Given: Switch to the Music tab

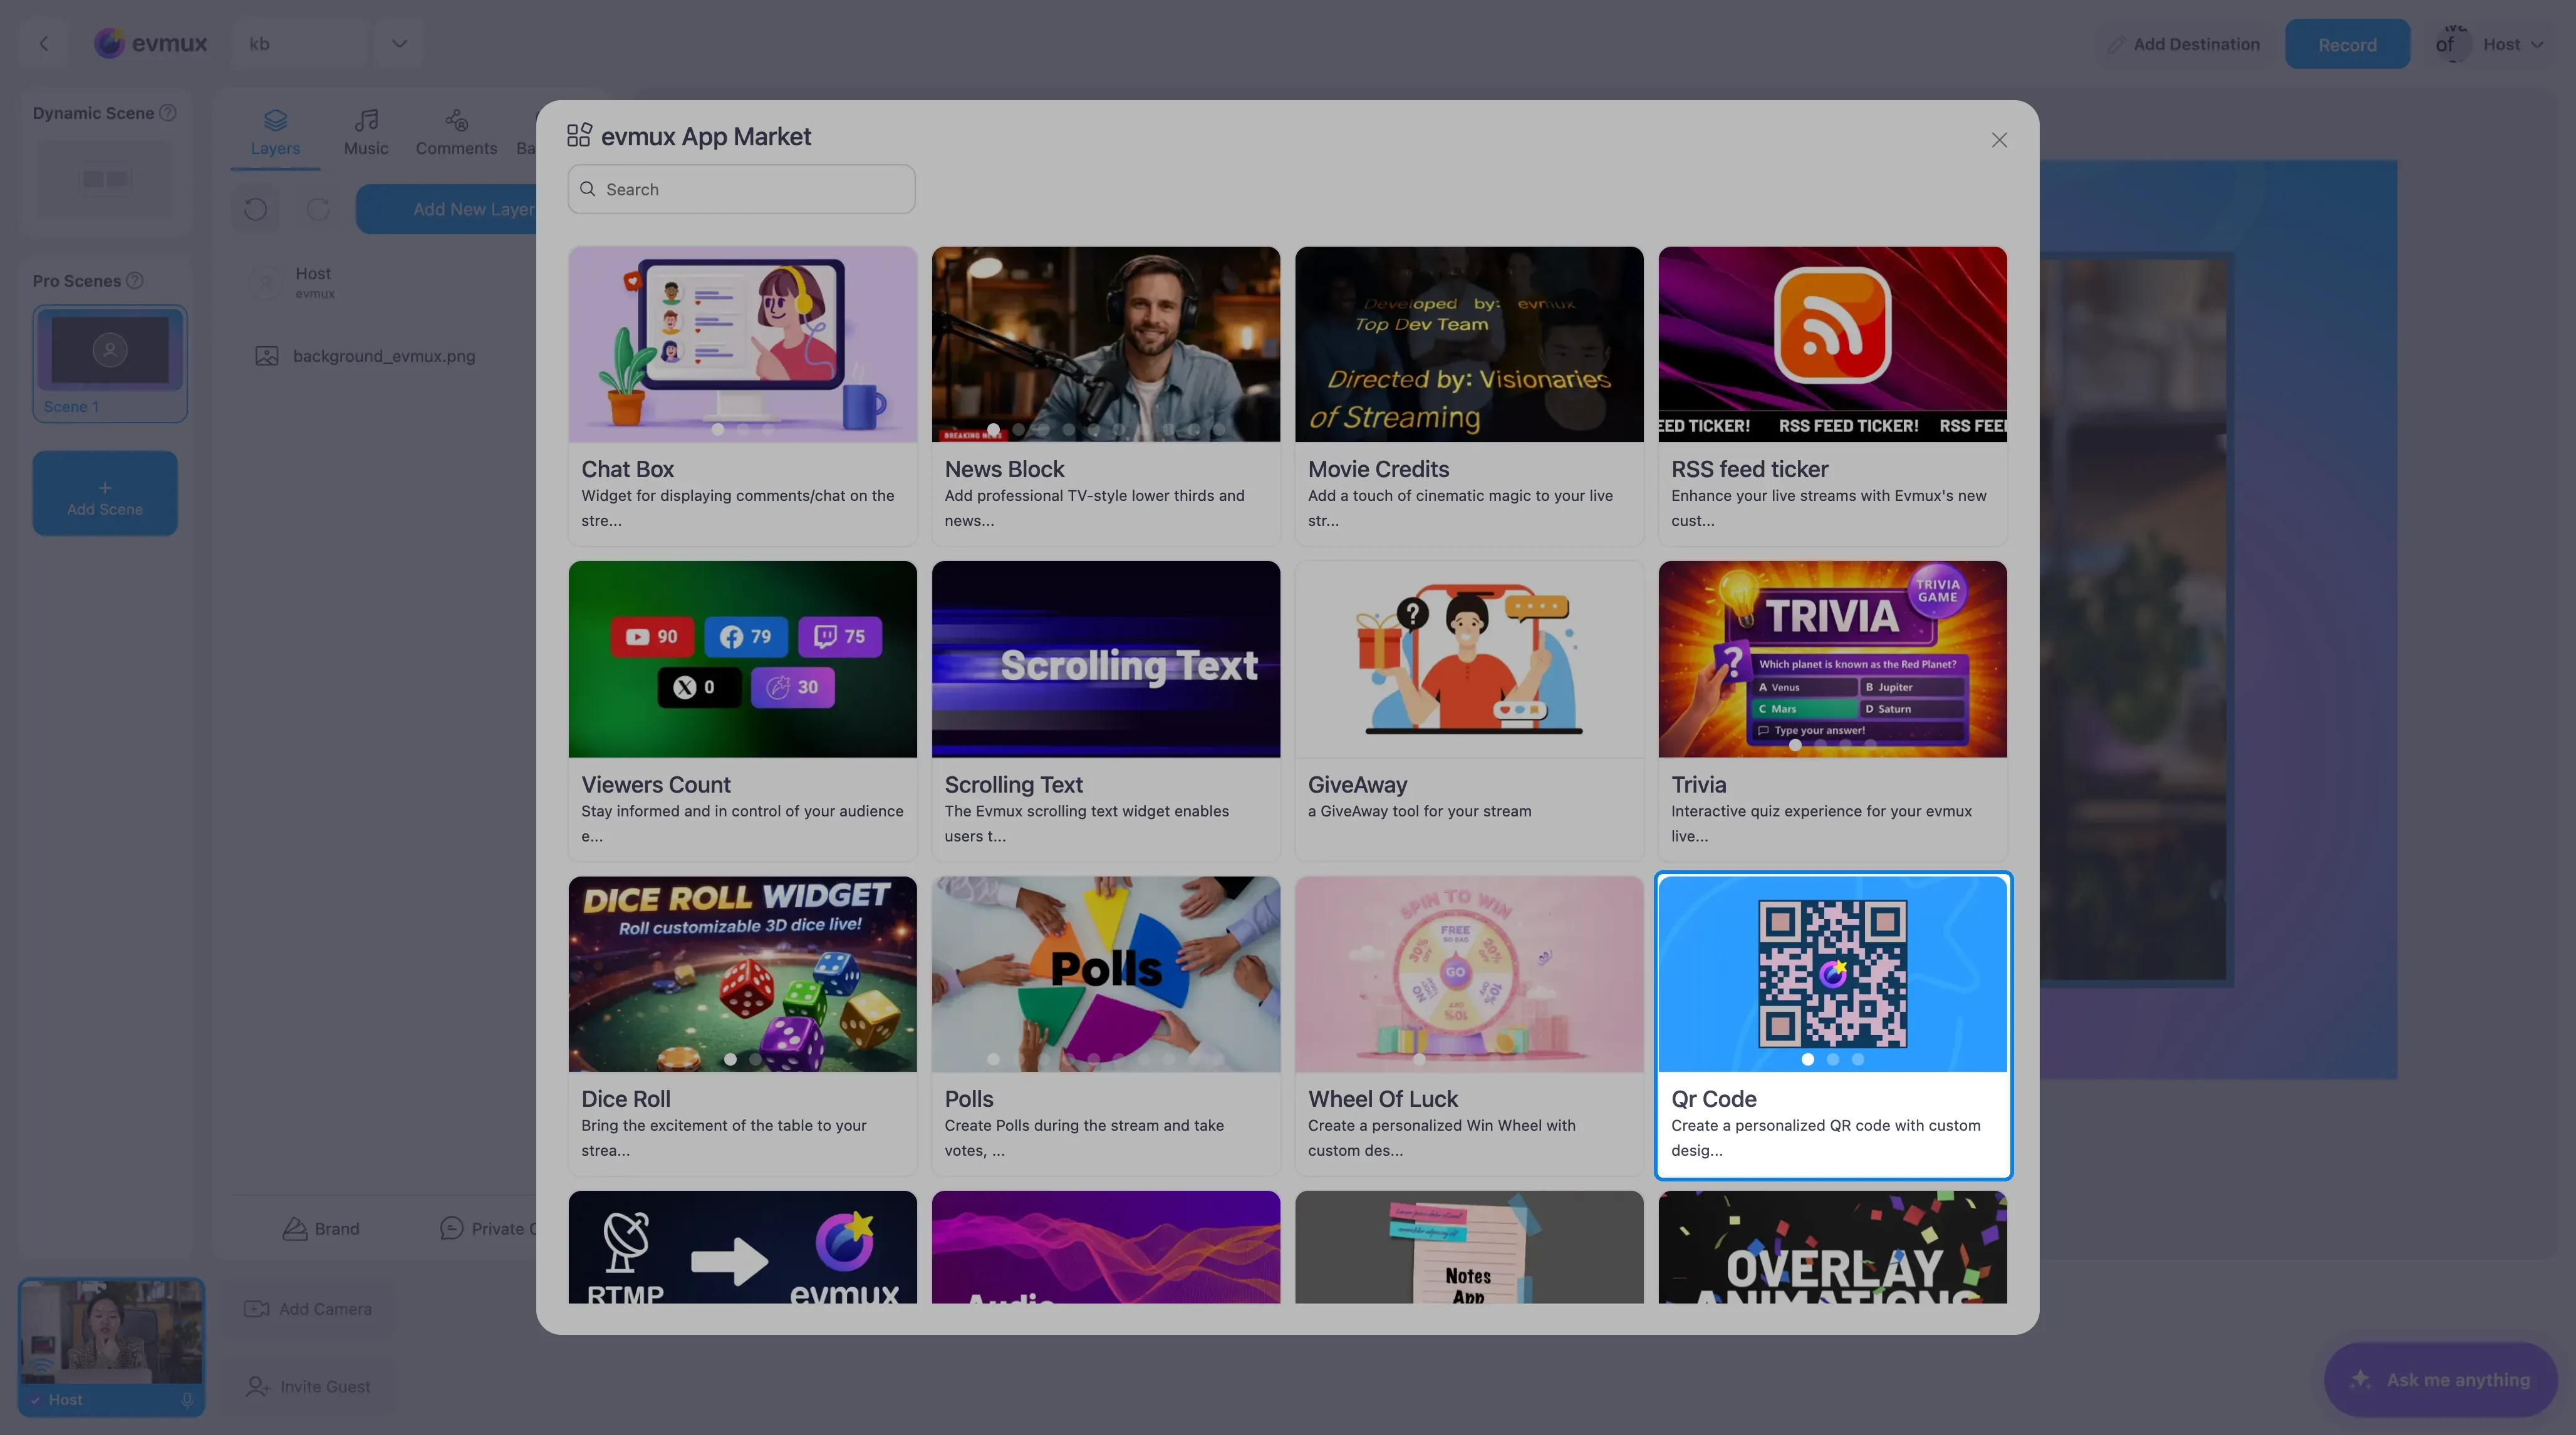Looking at the screenshot, I should tap(366, 134).
